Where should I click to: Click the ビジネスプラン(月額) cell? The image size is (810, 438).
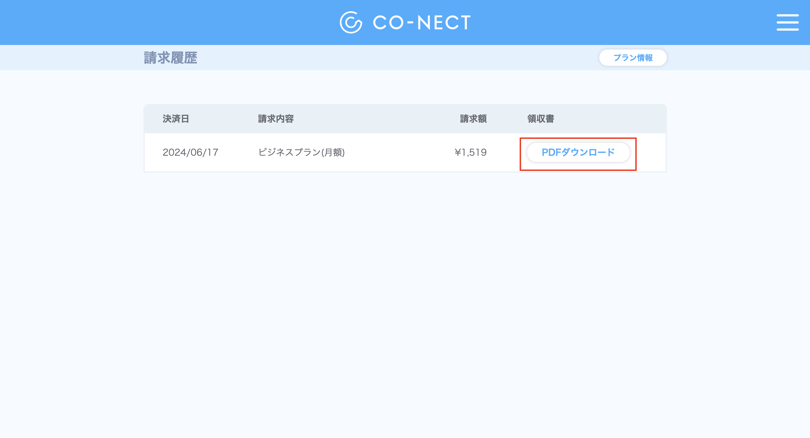[301, 152]
